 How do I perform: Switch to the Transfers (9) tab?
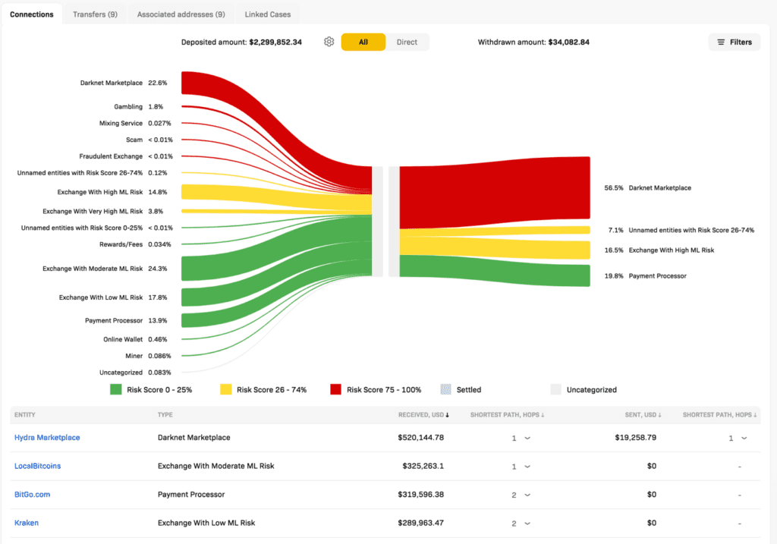[x=95, y=14]
